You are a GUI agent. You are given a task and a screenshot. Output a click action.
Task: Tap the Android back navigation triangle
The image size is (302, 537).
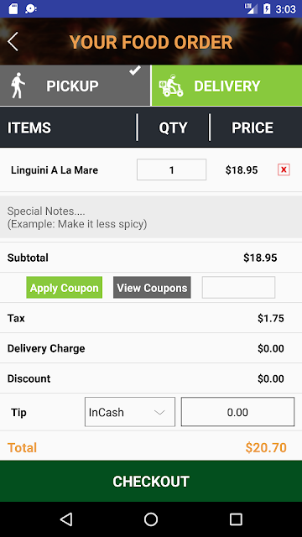pos(65,519)
